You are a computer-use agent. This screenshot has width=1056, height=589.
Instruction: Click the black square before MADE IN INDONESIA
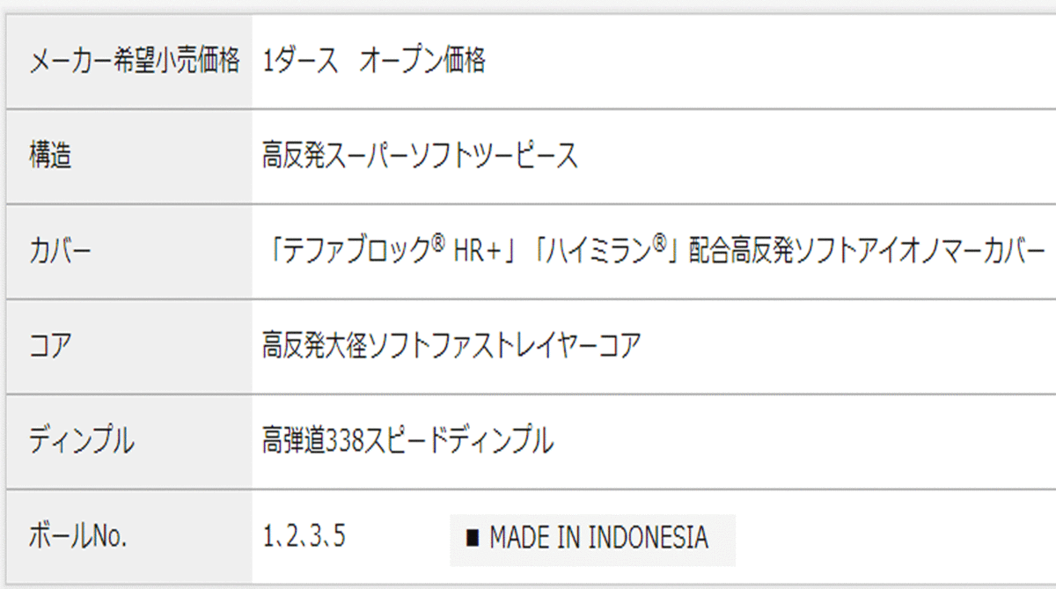(x=473, y=539)
